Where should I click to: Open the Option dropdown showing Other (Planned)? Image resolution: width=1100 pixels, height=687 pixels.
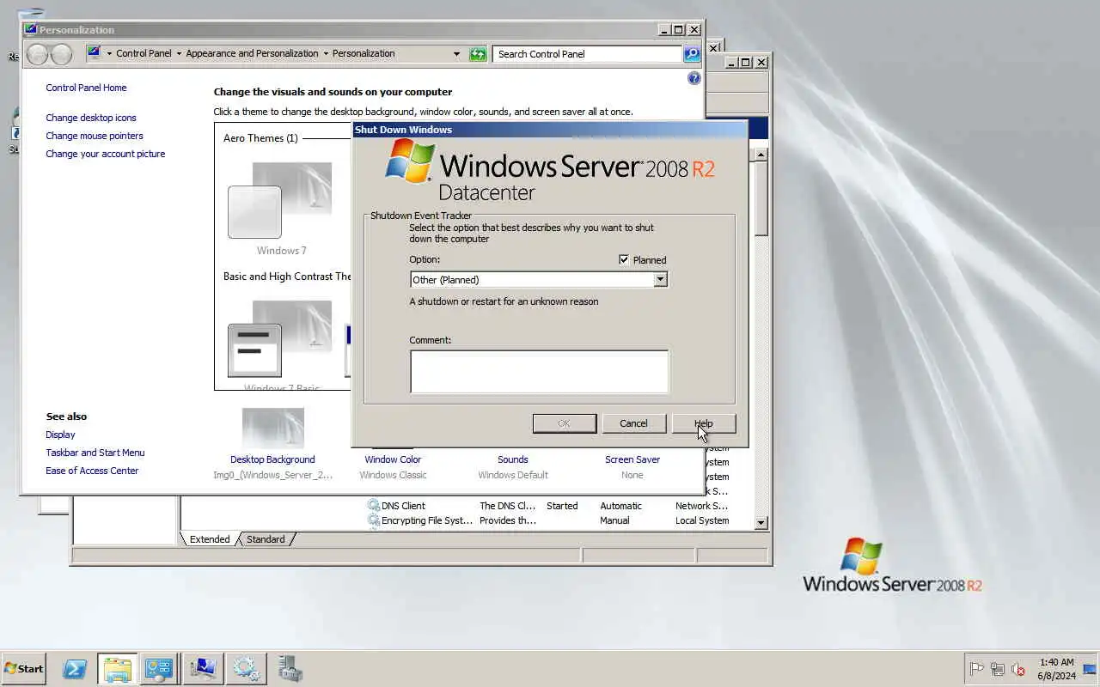point(660,279)
